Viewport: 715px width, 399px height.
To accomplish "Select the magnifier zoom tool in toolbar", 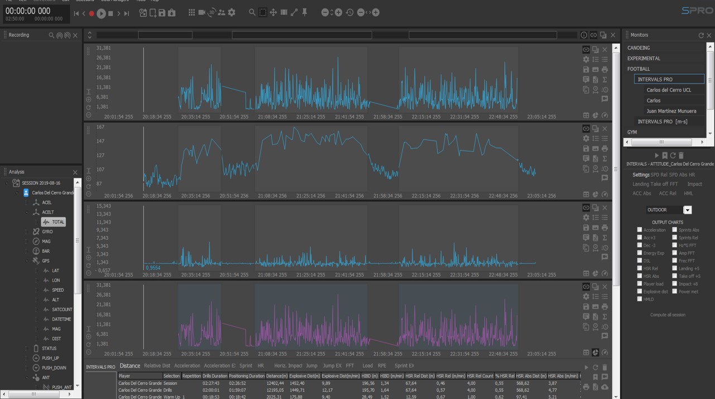I will pos(252,12).
